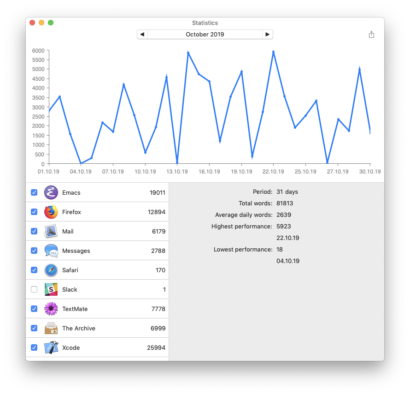Zoom the Statistics window with green button
Screen dimensions: 410x395
click(51, 23)
